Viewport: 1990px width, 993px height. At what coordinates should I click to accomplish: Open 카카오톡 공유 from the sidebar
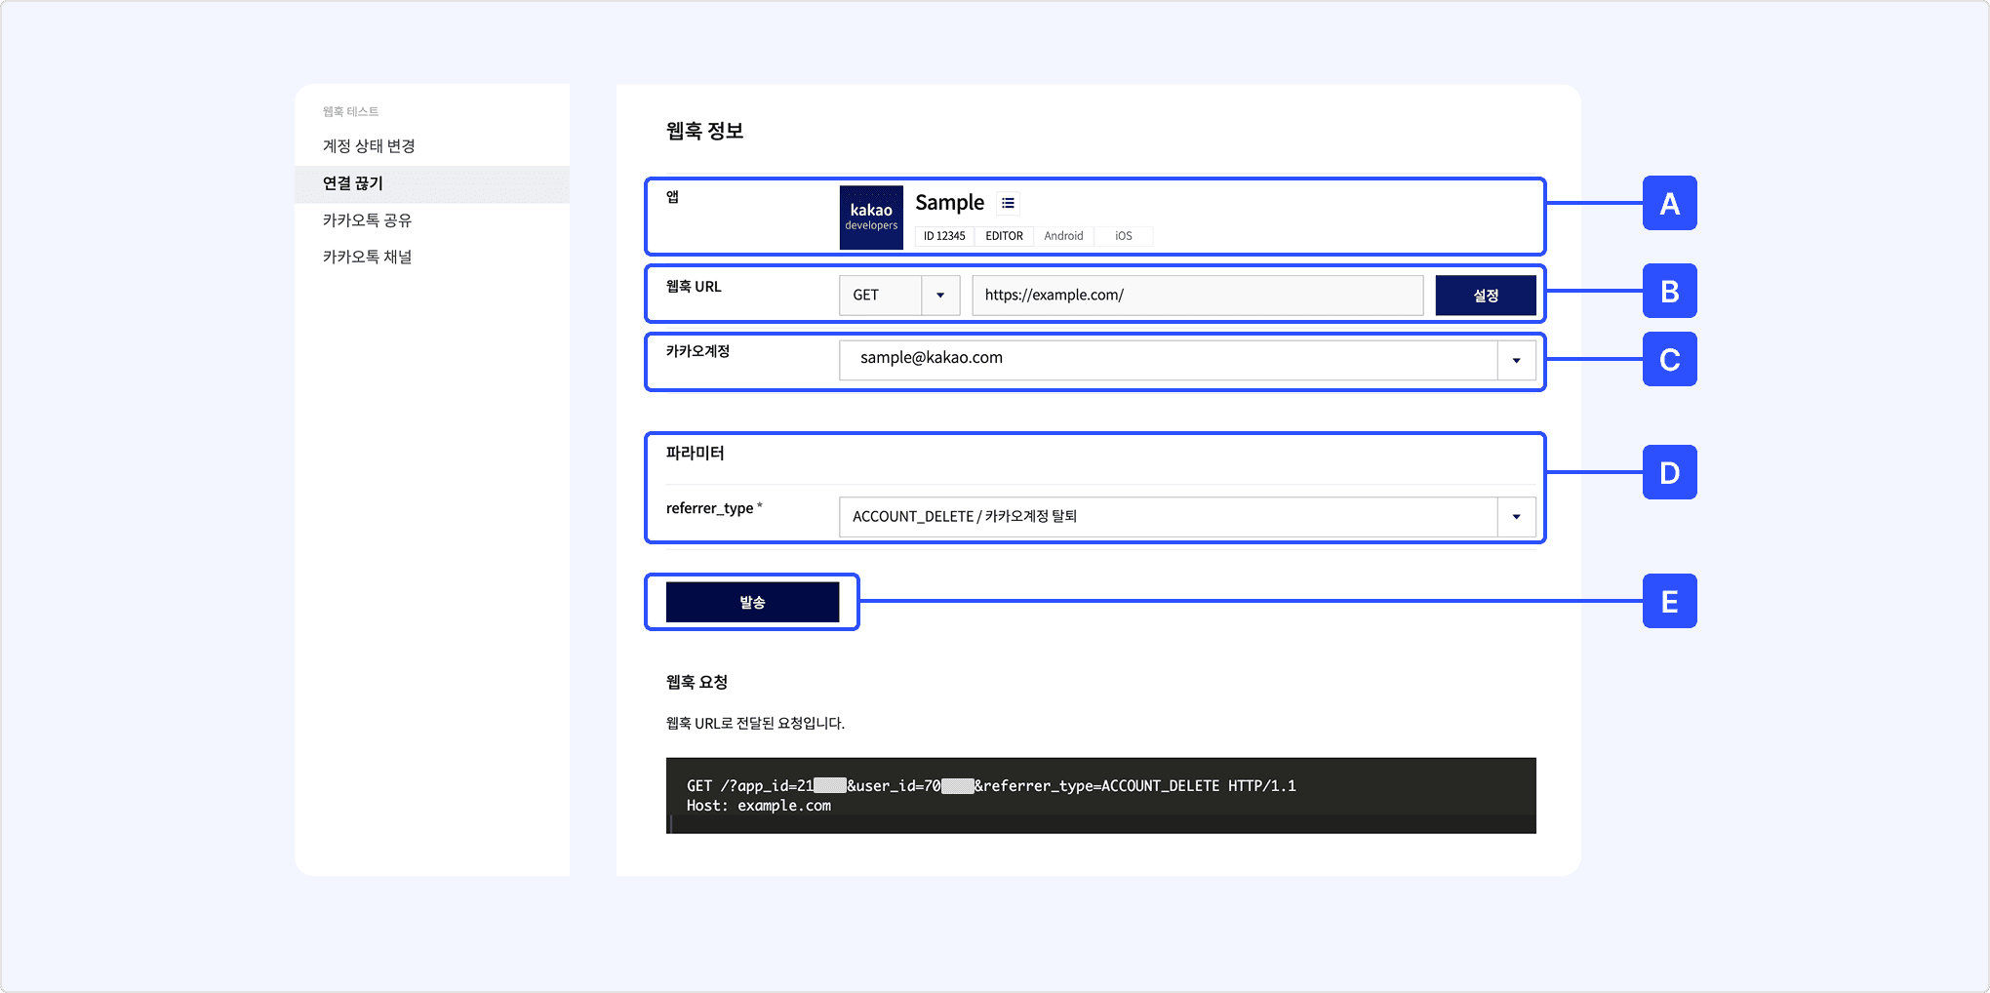point(367,220)
